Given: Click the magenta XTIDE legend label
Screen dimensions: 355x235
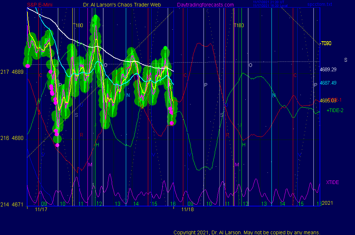Looking at the screenshot, I should [332, 182].
